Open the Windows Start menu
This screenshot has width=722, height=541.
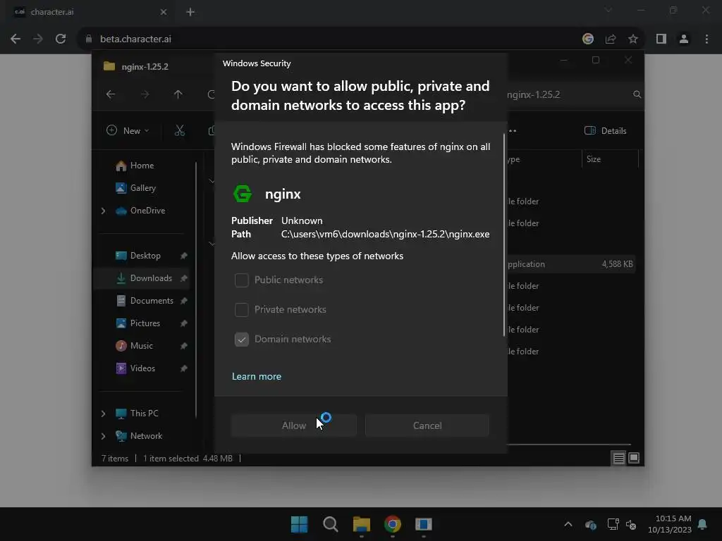pos(299,524)
